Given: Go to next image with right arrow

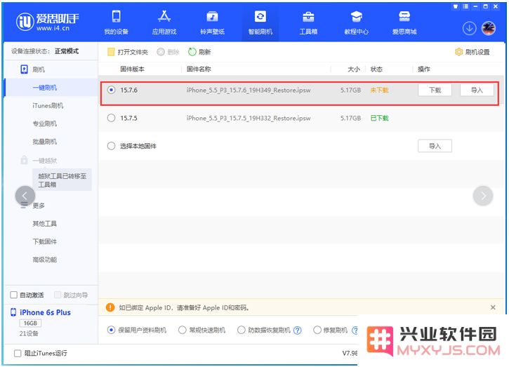Looking at the screenshot, I should tap(483, 196).
